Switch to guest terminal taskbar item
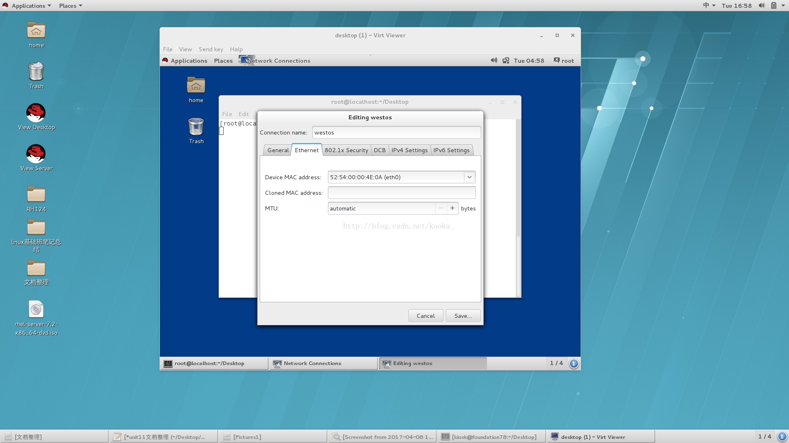 coord(214,363)
